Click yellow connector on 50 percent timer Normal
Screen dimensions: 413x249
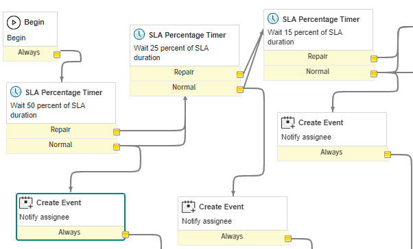click(x=117, y=147)
